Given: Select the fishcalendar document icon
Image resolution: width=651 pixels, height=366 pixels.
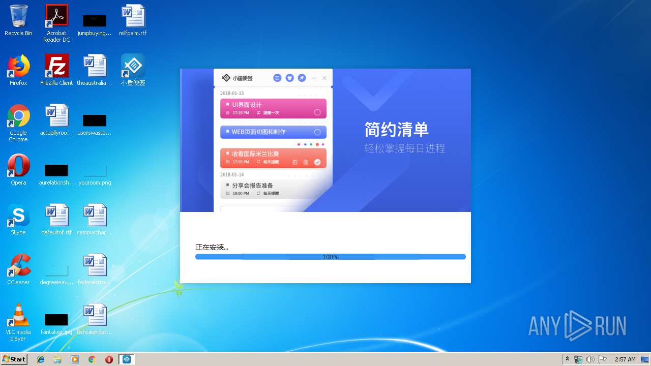Looking at the screenshot, I should (95, 319).
